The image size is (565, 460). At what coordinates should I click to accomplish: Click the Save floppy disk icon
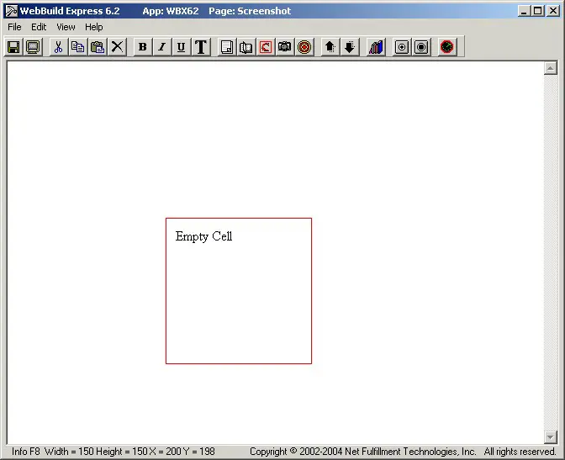coord(13,47)
